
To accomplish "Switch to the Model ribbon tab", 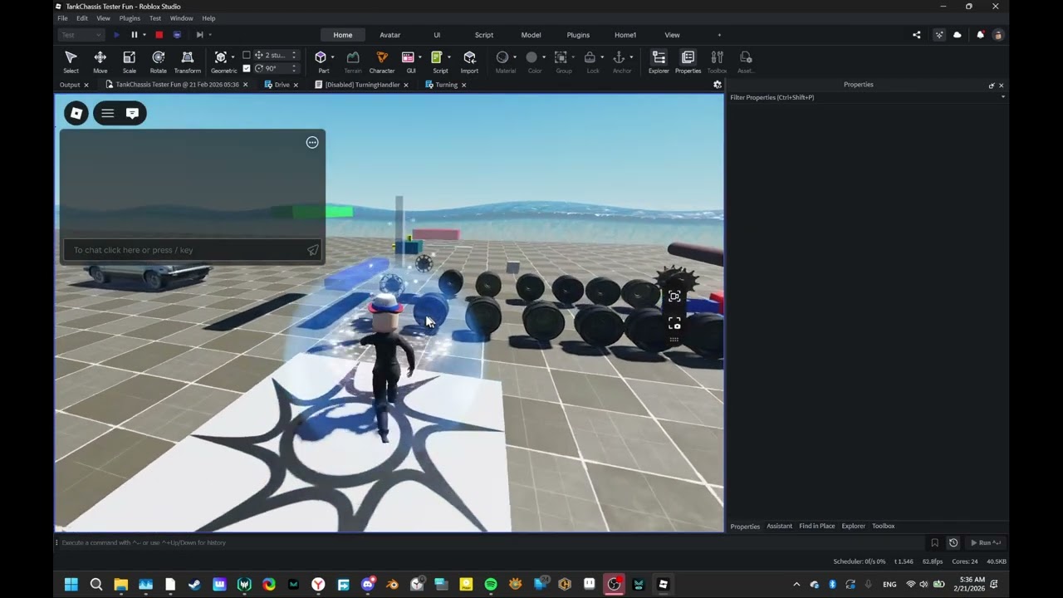I will point(531,35).
